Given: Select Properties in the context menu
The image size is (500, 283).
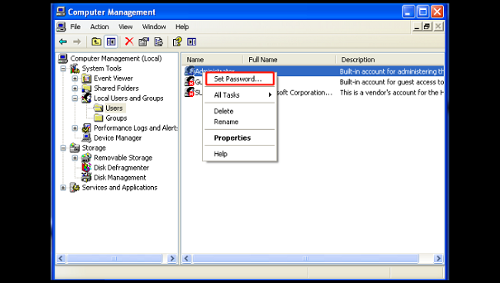Looking at the screenshot, I should tap(232, 138).
